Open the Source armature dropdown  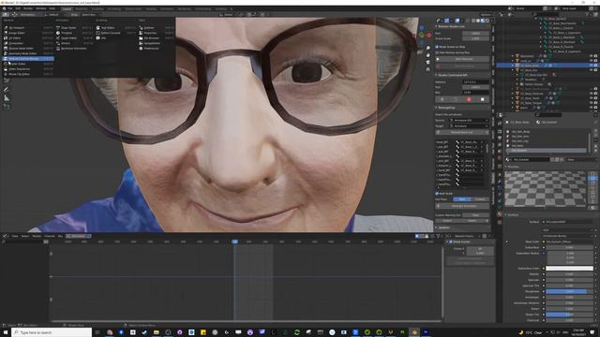(469, 121)
